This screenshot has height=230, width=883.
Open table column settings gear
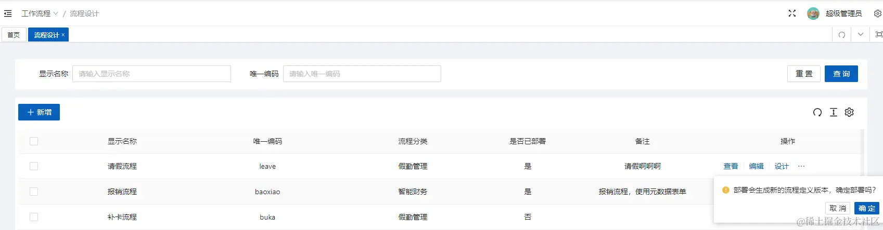tap(849, 112)
